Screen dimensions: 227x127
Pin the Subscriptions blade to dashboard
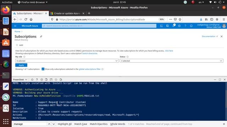(x=41, y=36)
